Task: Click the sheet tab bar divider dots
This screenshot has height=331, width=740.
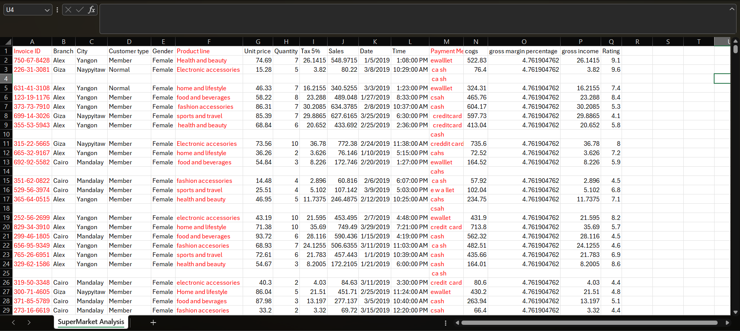Action: tap(446, 323)
